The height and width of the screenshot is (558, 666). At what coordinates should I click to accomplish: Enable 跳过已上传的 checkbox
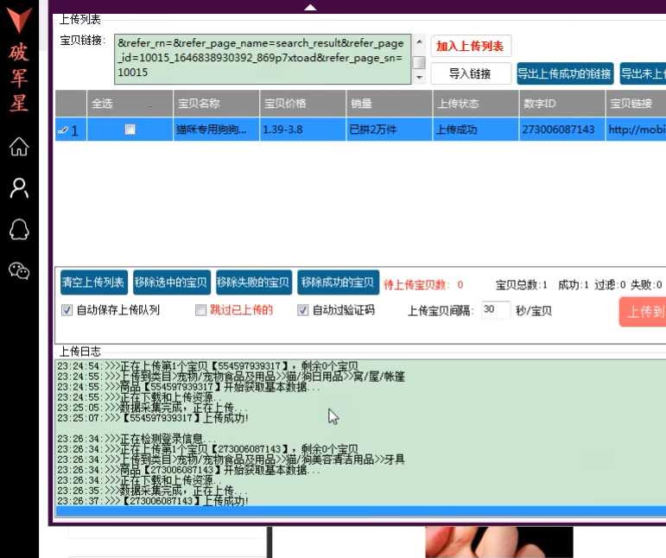pyautogui.click(x=200, y=310)
